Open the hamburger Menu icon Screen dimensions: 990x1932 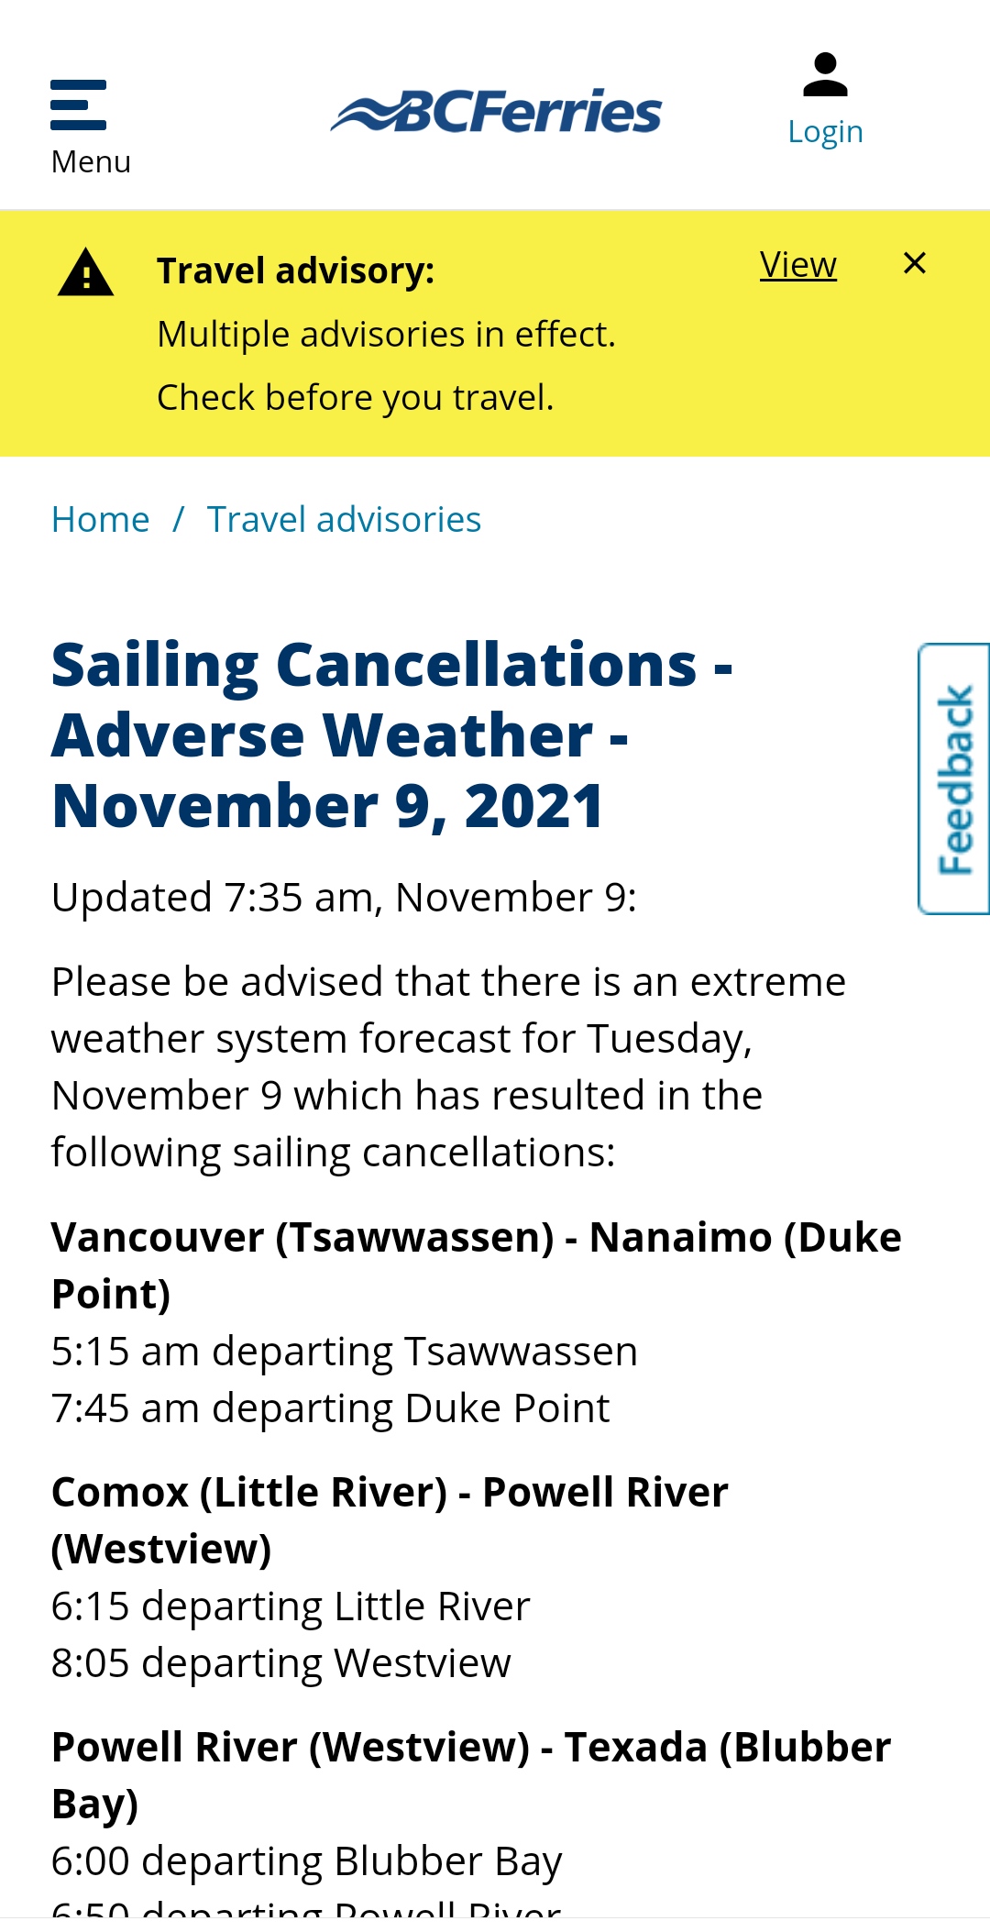point(79,105)
